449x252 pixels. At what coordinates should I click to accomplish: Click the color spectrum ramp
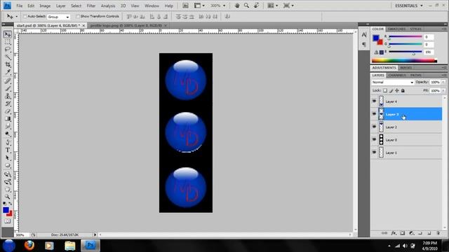click(x=404, y=60)
